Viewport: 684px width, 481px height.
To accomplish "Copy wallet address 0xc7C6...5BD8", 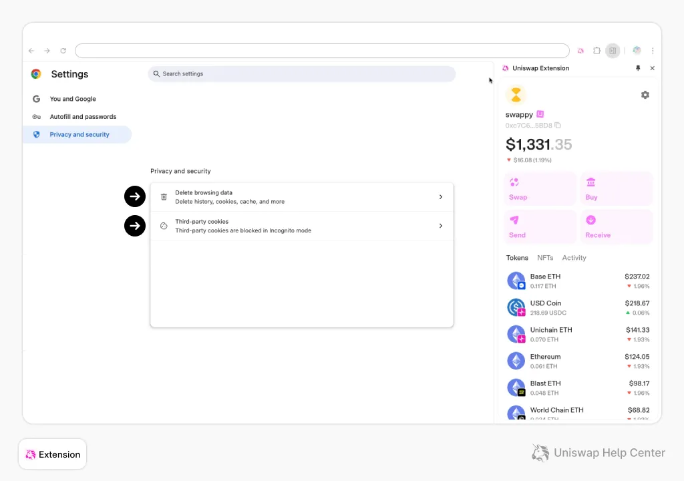I will tap(558, 126).
